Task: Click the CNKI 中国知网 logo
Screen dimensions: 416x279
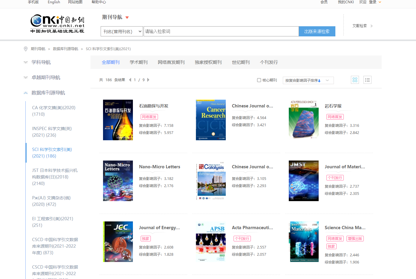Action: click(x=57, y=24)
